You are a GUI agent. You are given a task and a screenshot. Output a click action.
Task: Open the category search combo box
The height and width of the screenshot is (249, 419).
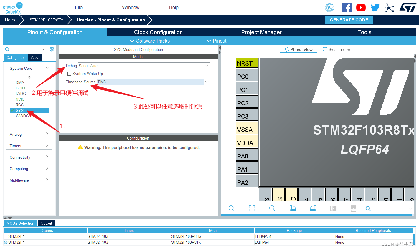coord(28,49)
